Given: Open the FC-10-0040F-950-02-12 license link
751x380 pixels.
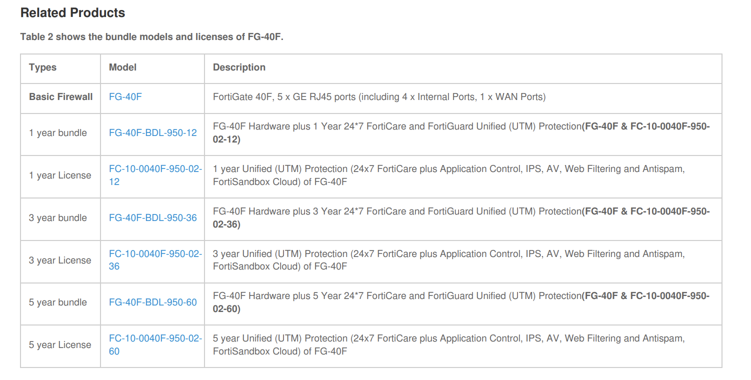Looking at the screenshot, I should pos(155,169).
